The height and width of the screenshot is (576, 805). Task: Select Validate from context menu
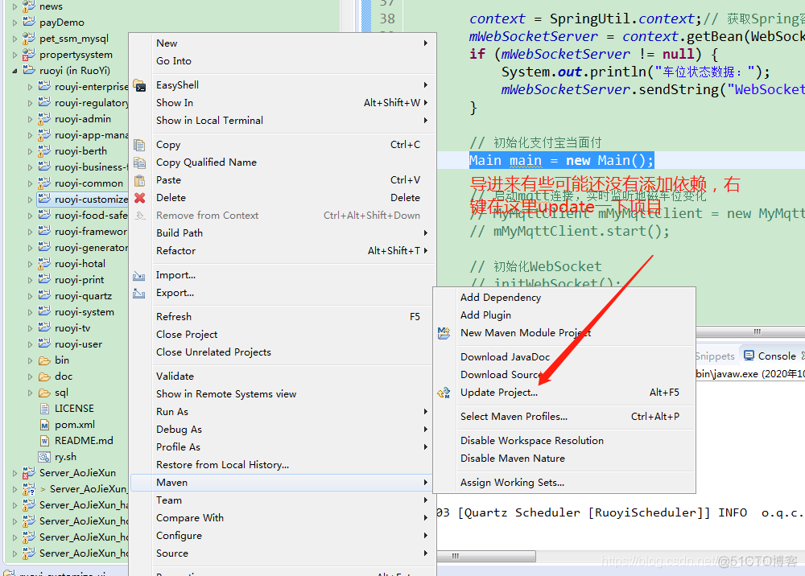[283, 376]
